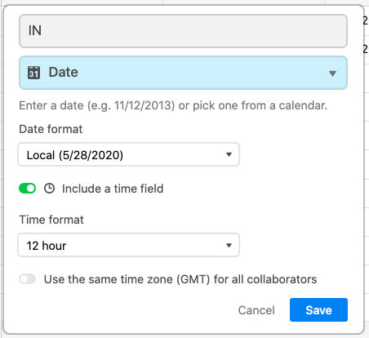The image size is (369, 338).
Task: Toggle off the Include a time field switch
Action: 27,189
